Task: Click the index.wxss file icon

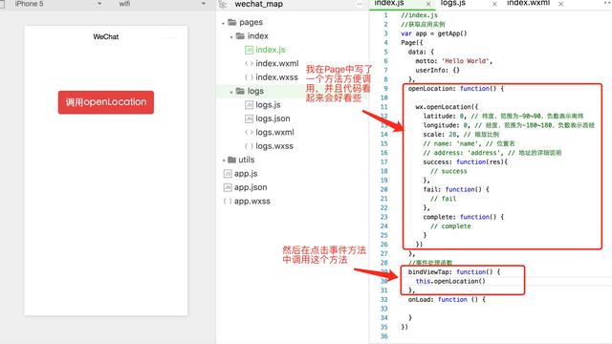Action: coord(249,77)
